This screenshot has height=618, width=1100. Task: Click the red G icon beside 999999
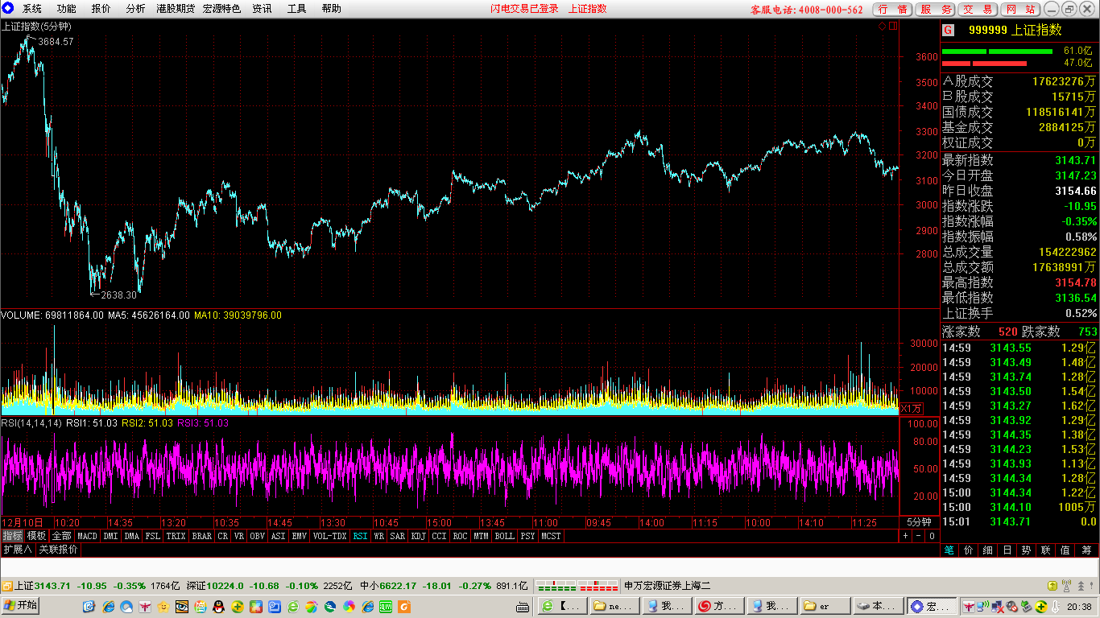[x=949, y=30]
